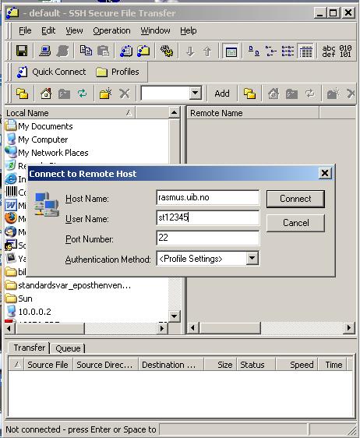Click the local pane horizontal scrollbar thumb
The height and width of the screenshot is (438, 360).
(x=51, y=328)
